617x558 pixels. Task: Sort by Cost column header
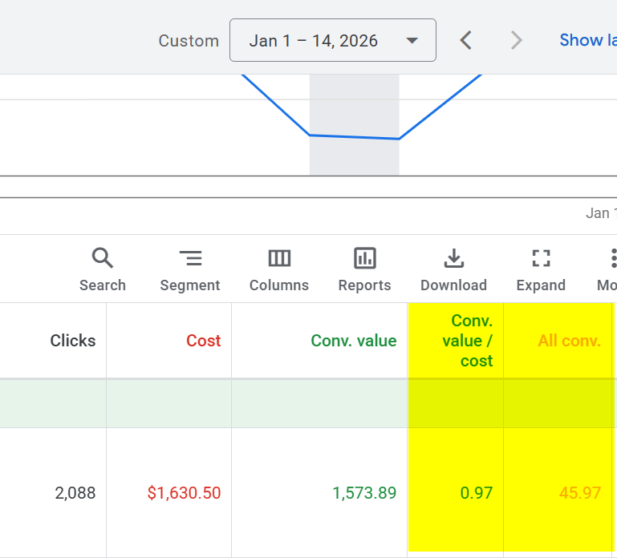click(x=204, y=341)
